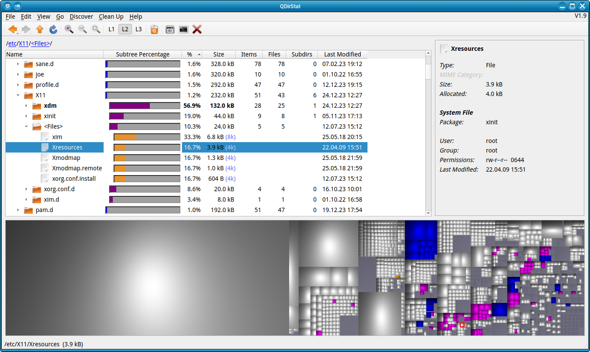
Task: Click the sane.d folder icon
Action: pyautogui.click(x=28, y=64)
